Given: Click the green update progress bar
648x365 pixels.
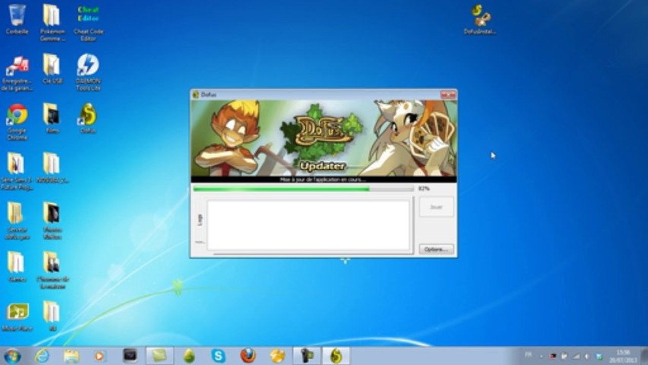Looking at the screenshot, I should (303, 189).
